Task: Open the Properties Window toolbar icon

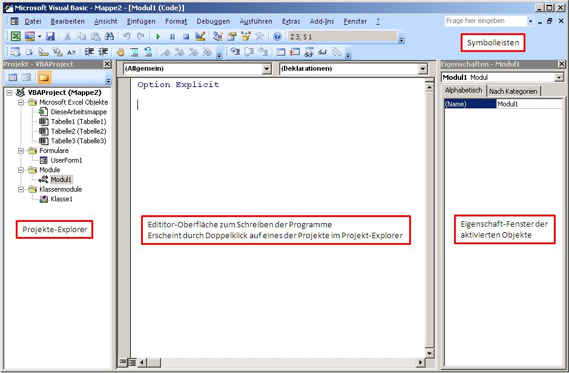Action: coord(231,36)
